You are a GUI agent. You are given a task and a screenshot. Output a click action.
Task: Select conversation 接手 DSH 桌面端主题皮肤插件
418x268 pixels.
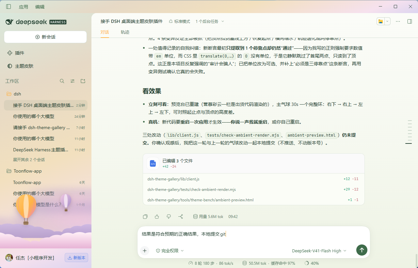click(45, 105)
